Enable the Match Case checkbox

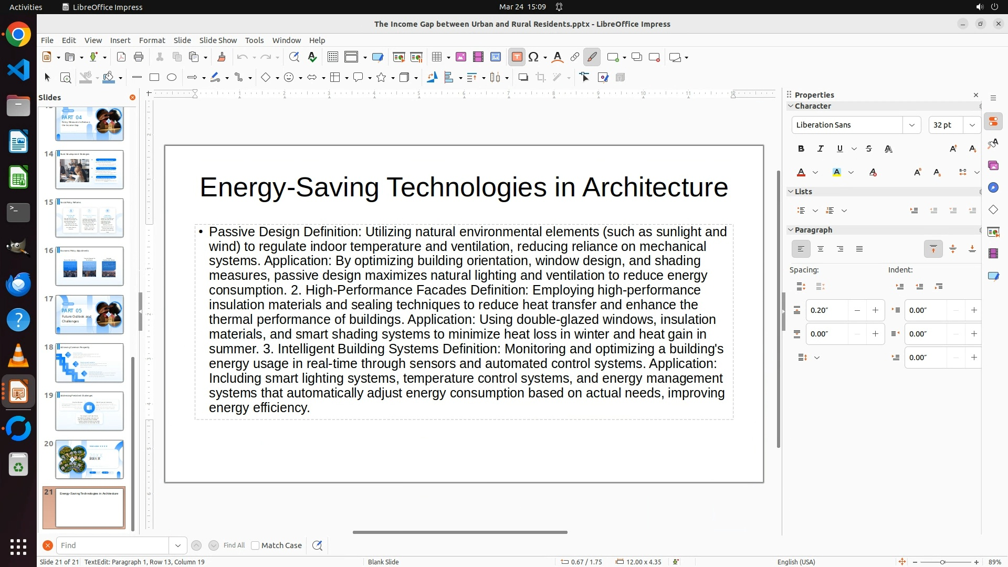tap(255, 545)
